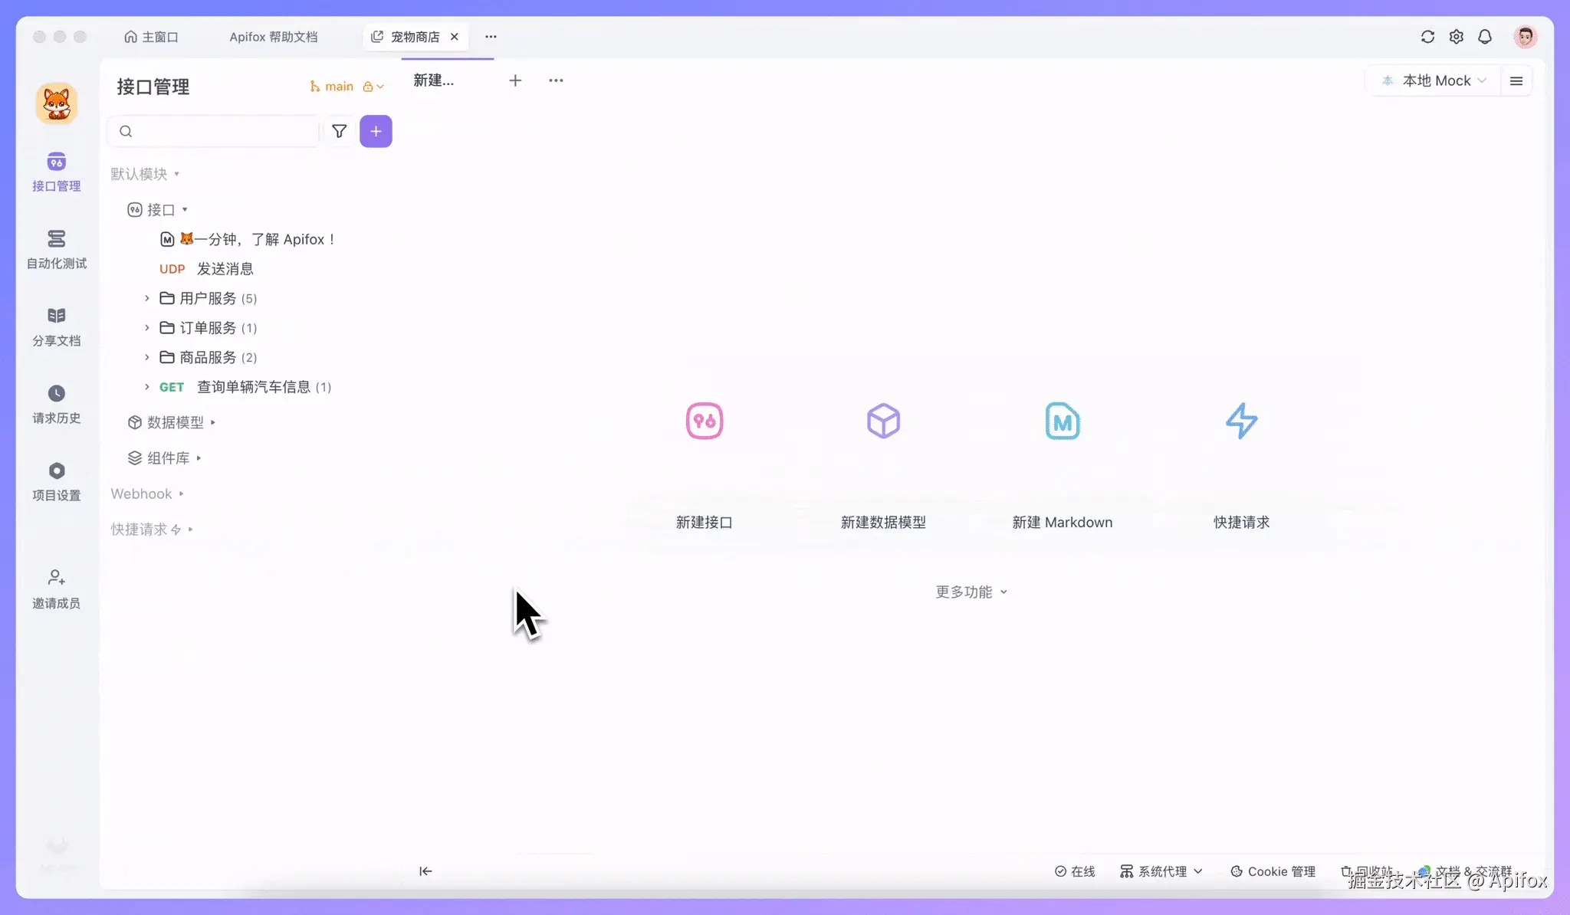Open 项目设置 in sidebar
The image size is (1570, 915).
pyautogui.click(x=56, y=480)
